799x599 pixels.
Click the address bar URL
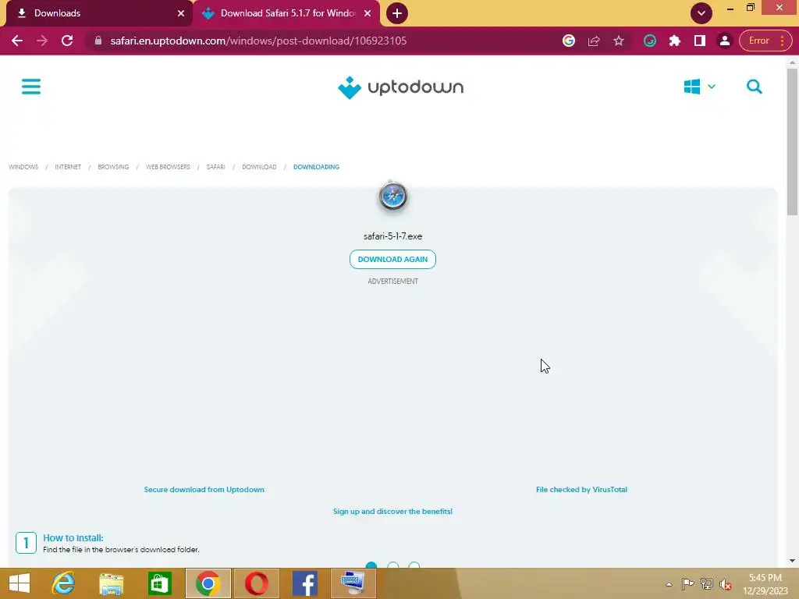click(258, 41)
